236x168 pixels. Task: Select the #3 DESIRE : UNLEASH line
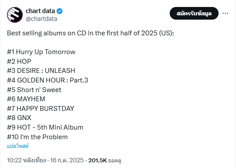click(41, 71)
